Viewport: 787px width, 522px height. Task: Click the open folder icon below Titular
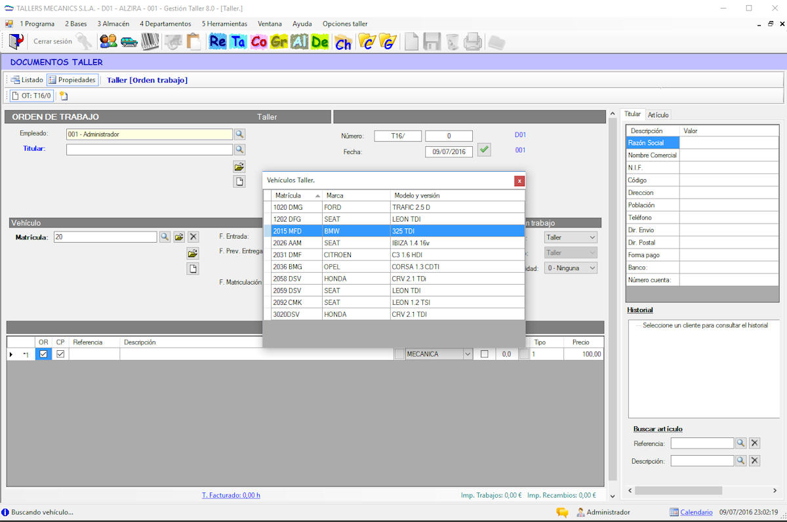pyautogui.click(x=239, y=167)
